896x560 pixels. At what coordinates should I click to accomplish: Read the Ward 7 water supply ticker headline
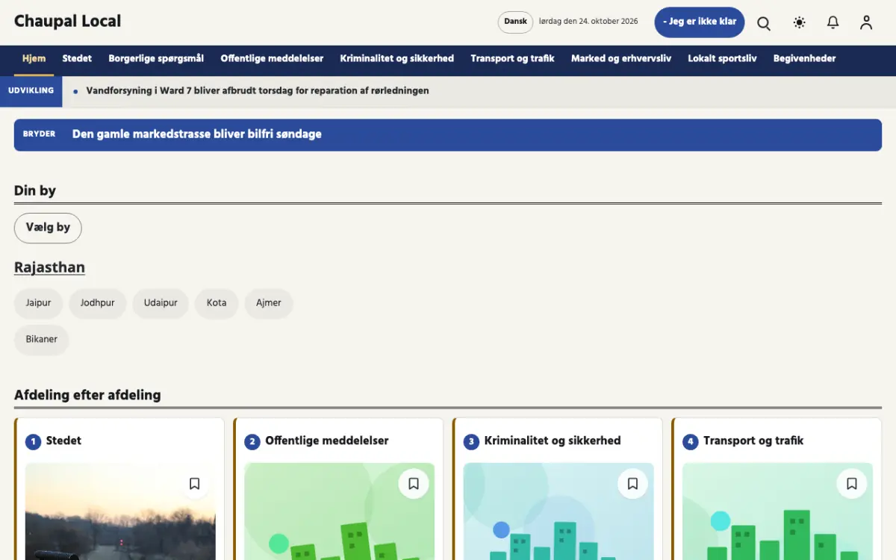258,91
